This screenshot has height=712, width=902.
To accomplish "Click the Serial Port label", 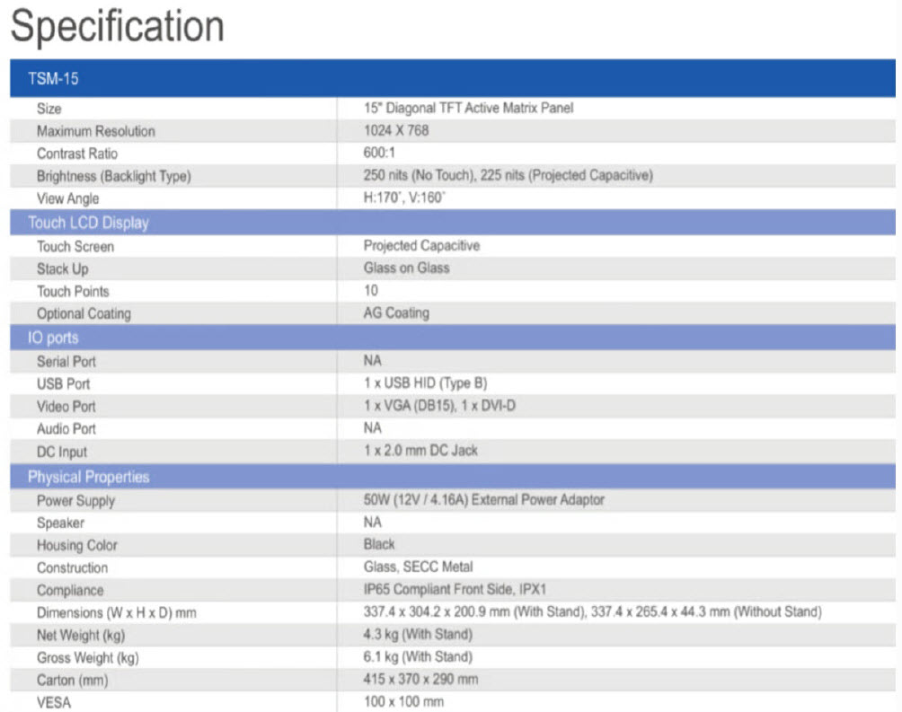I will click(66, 362).
